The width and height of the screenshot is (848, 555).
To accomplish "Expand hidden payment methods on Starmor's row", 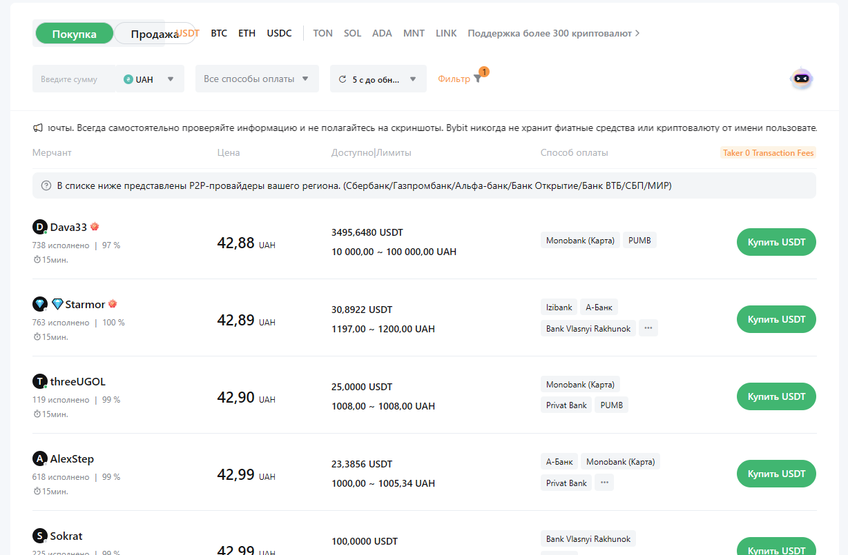I will pyautogui.click(x=648, y=327).
